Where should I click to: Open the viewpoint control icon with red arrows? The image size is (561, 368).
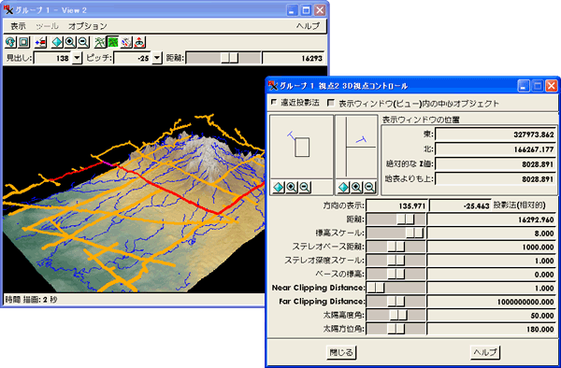click(139, 43)
